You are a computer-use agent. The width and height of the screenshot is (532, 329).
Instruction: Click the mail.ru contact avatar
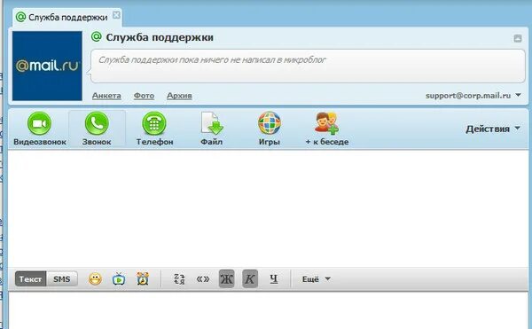tap(47, 66)
